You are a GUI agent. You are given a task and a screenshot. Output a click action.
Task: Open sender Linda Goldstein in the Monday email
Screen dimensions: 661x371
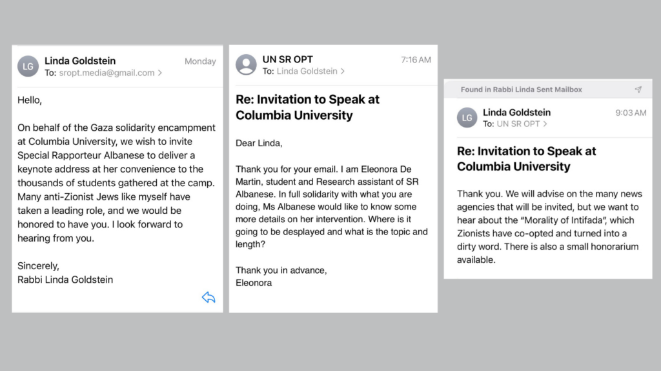(x=80, y=61)
